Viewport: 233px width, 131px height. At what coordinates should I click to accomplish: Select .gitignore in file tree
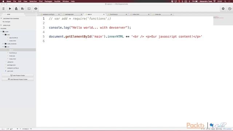click(11, 62)
